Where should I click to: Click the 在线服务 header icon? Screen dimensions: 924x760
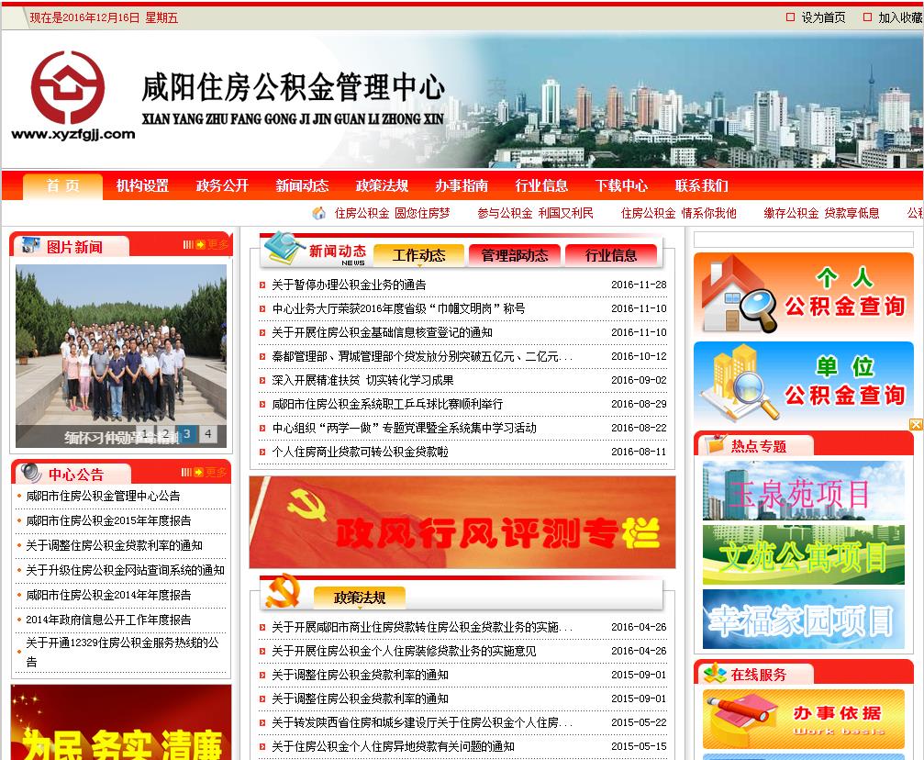click(715, 674)
